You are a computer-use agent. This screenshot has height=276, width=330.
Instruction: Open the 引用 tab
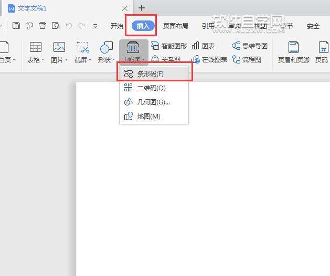coord(208,26)
